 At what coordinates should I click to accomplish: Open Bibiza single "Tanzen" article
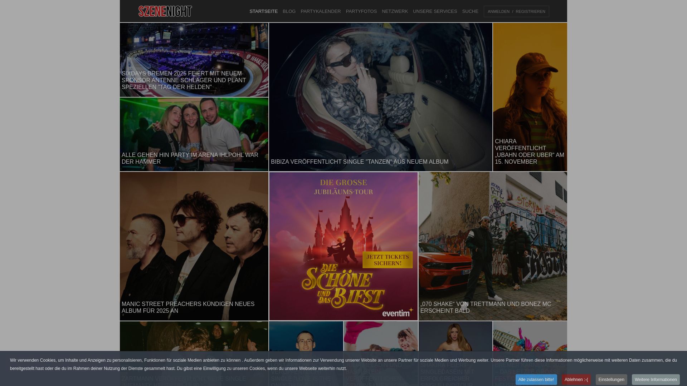click(x=381, y=97)
